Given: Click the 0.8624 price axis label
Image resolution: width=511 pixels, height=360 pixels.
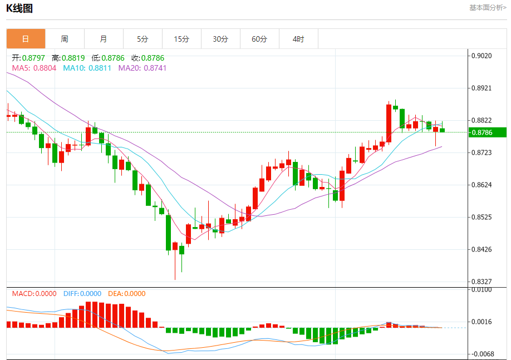Looking at the screenshot, I should click(x=481, y=185).
